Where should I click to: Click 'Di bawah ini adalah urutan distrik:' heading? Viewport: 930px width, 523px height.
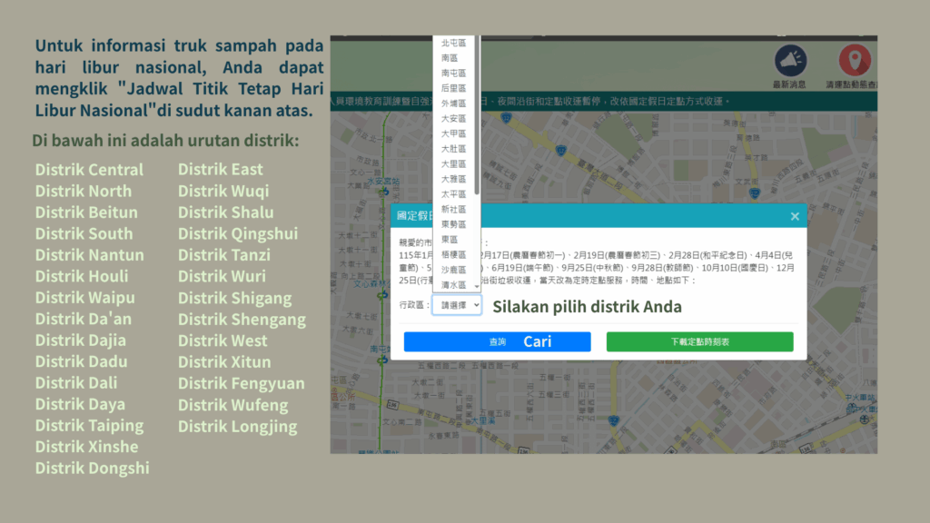click(165, 141)
